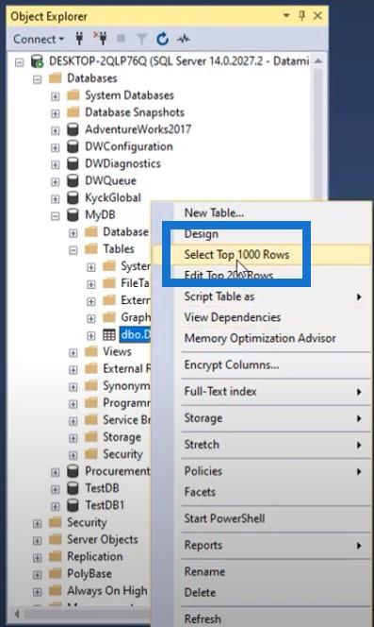Expand the TestDB database node
Screen dimensions: 374x627
(x=55, y=489)
